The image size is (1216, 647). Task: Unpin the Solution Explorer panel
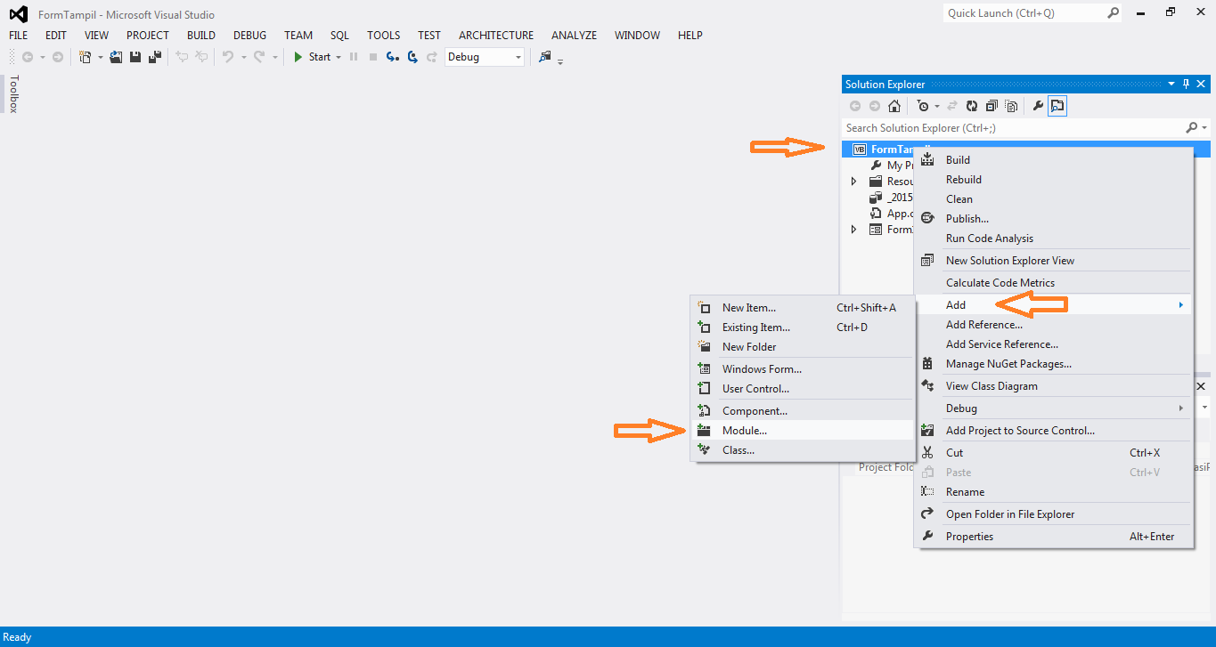tap(1185, 83)
